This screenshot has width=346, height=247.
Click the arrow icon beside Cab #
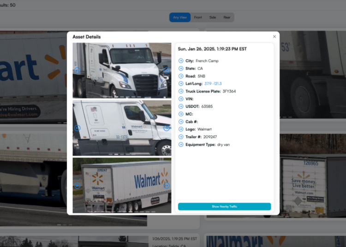[181, 122]
